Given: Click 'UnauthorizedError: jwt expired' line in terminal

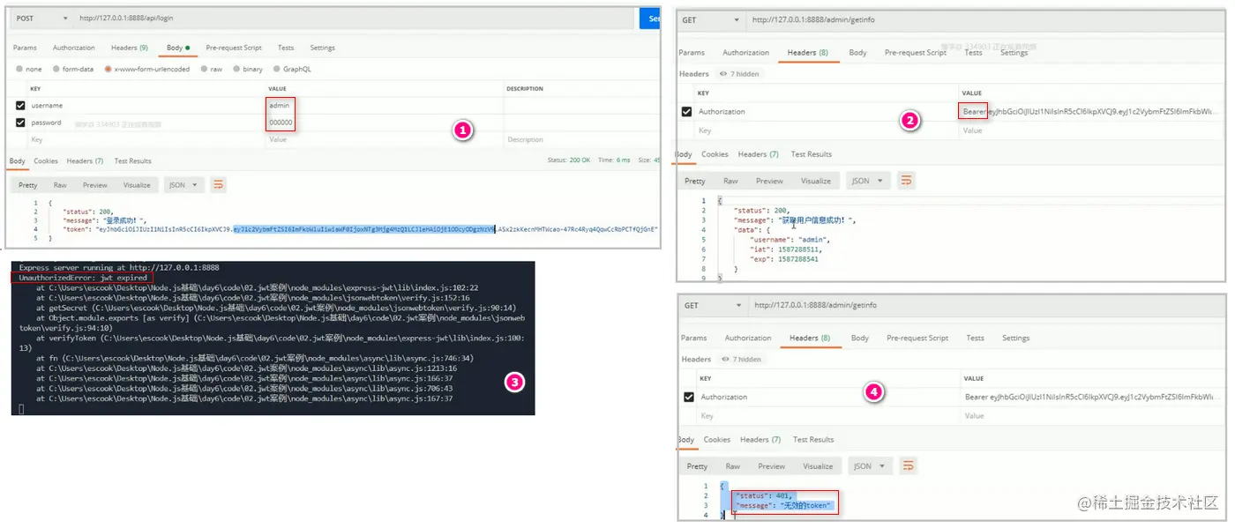Looking at the screenshot, I should click(x=83, y=278).
